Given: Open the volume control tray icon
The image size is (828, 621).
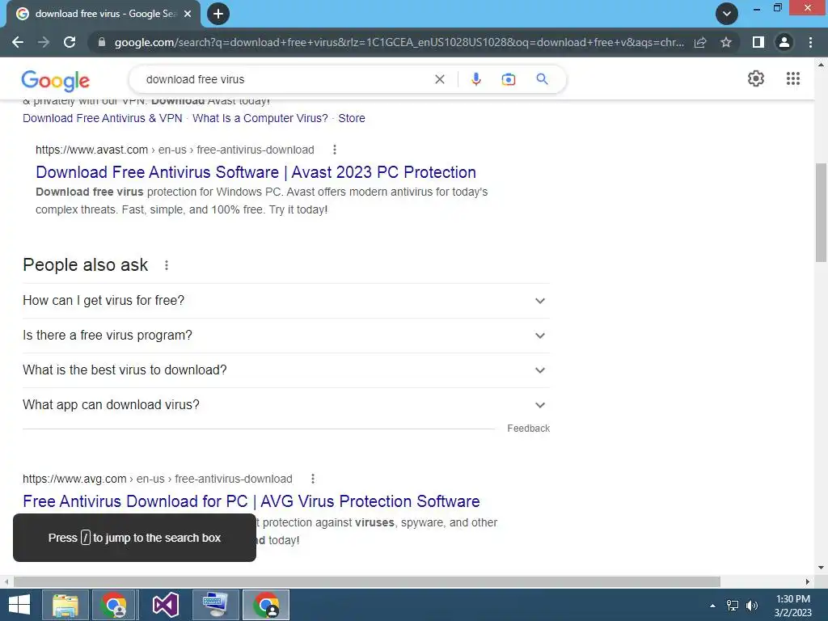Looking at the screenshot, I should tap(751, 606).
